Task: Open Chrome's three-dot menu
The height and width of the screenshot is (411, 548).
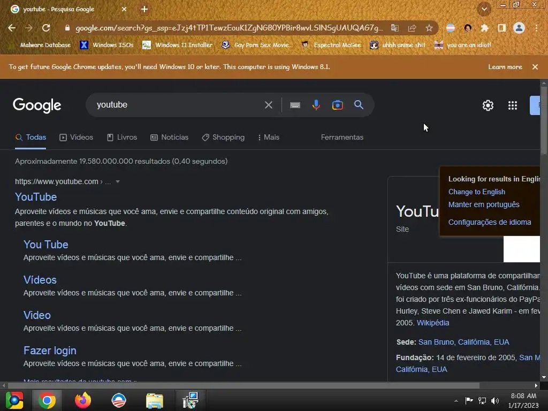Action: point(536,28)
